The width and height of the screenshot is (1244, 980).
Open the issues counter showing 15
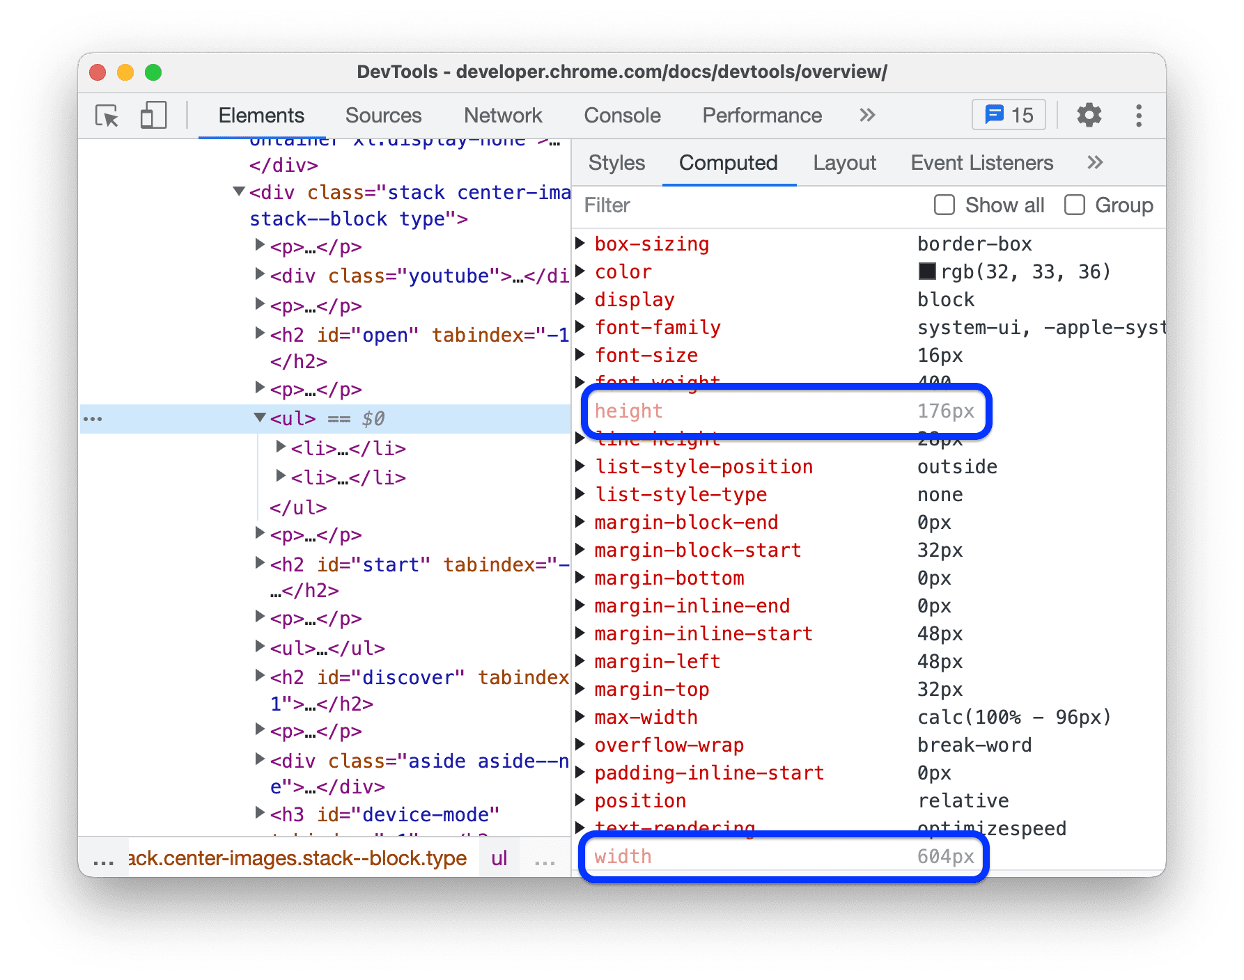(1008, 115)
